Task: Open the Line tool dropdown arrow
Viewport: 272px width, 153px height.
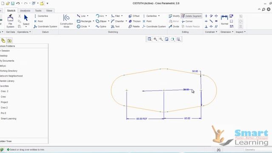Action: click(x=88, y=16)
